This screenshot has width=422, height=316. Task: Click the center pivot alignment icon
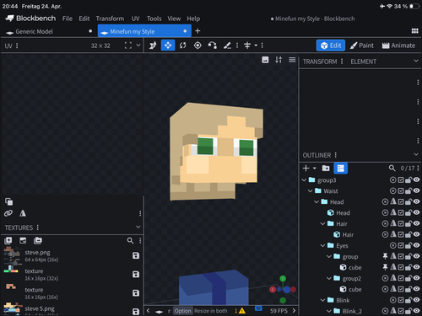tap(247, 46)
